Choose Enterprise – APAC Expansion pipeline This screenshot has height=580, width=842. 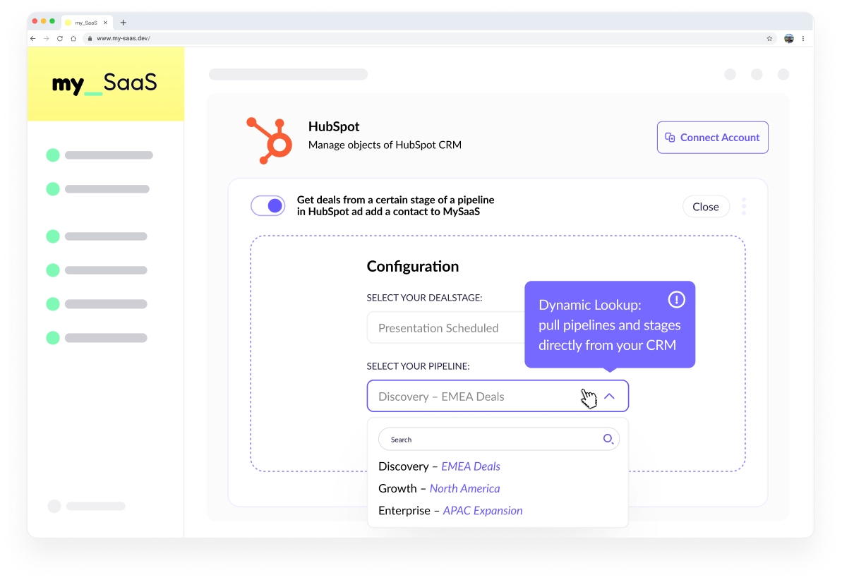[x=450, y=510]
